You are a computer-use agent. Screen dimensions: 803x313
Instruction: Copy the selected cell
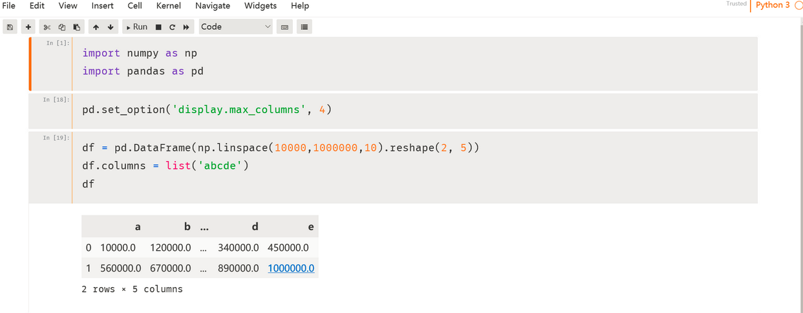click(x=62, y=27)
